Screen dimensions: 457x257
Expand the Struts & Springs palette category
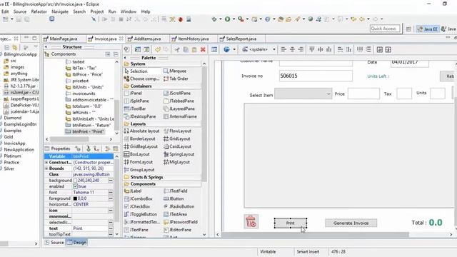click(x=162, y=177)
